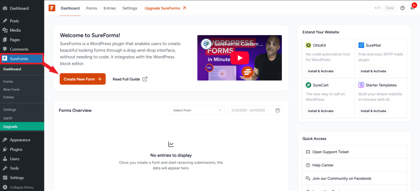Image resolution: width=420 pixels, height=191 pixels.
Task: Open the notifications megaphone with 9+ badge
Action: pos(413,8)
